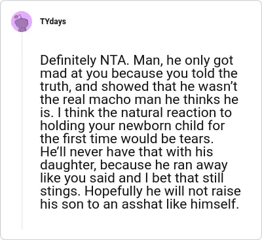Open the TYdays user profile link
Screen dimensions: 262x240
(x=53, y=22)
